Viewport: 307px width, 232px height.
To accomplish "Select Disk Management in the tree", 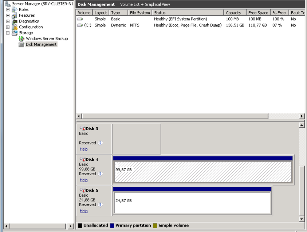I will (41, 45).
